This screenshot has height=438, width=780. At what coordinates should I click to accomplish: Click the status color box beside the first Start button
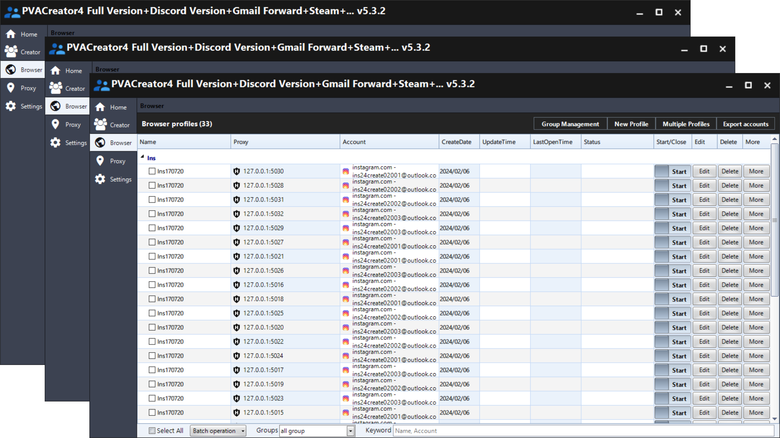pos(661,172)
